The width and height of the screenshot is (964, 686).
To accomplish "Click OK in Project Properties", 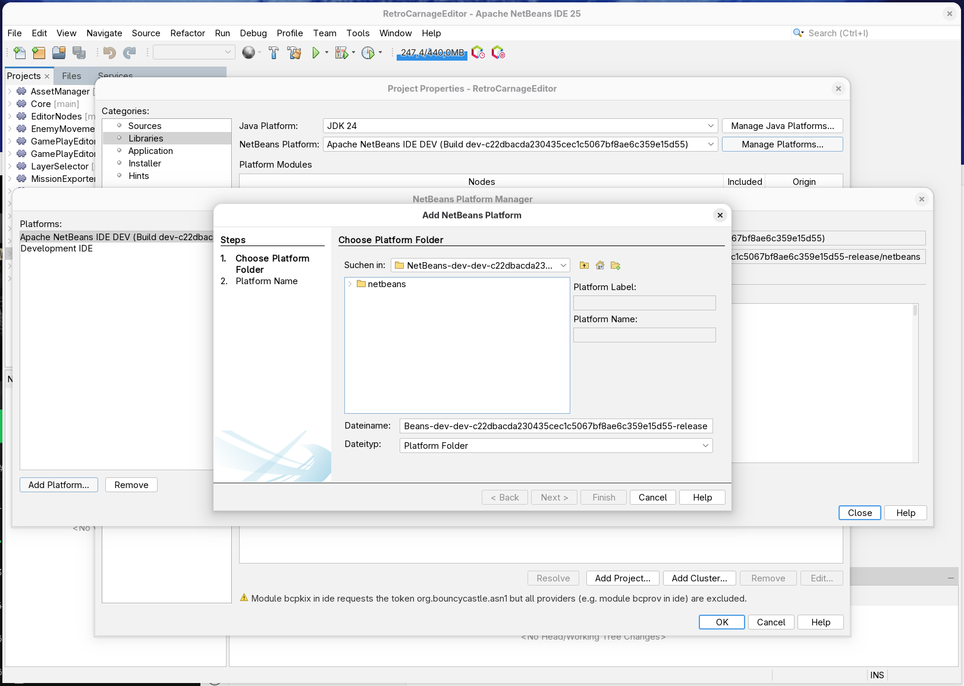I will (722, 622).
